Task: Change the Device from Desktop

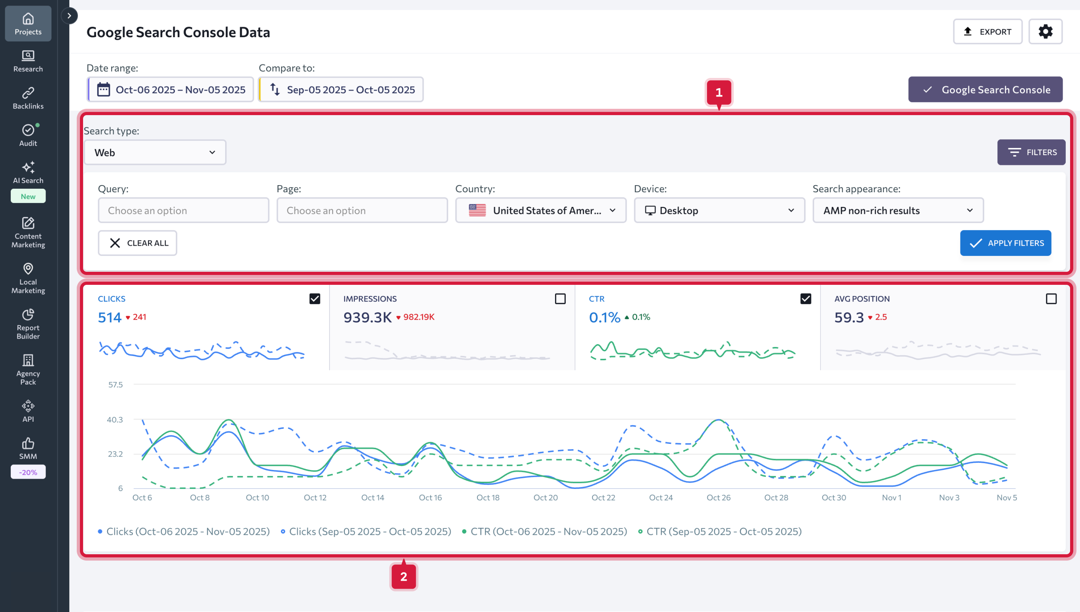Action: (719, 210)
